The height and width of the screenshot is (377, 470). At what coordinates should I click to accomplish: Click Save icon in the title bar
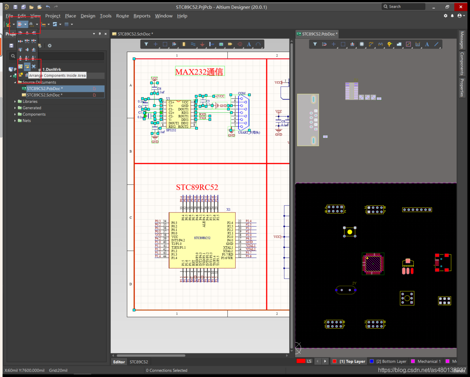click(15, 7)
